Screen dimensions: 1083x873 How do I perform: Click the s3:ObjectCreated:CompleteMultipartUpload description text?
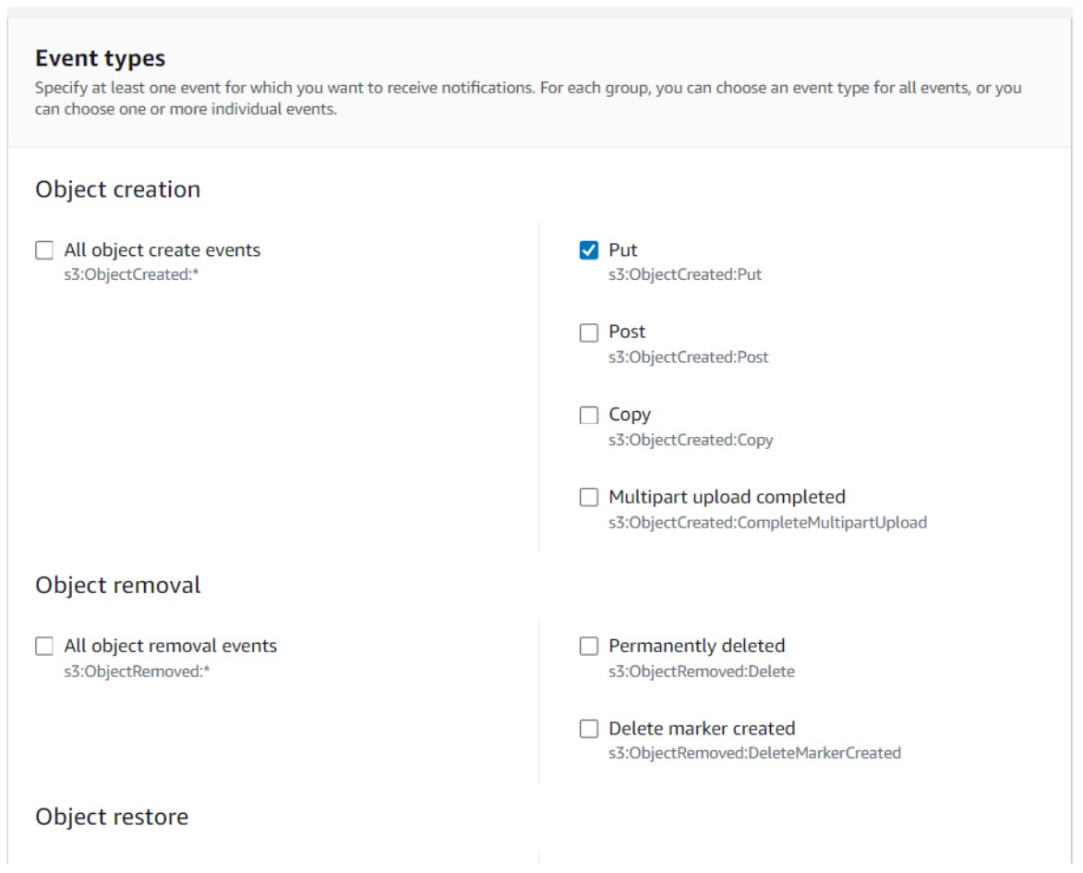coord(767,523)
